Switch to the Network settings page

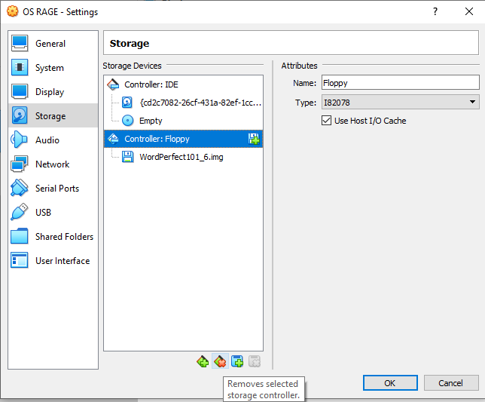pos(52,164)
